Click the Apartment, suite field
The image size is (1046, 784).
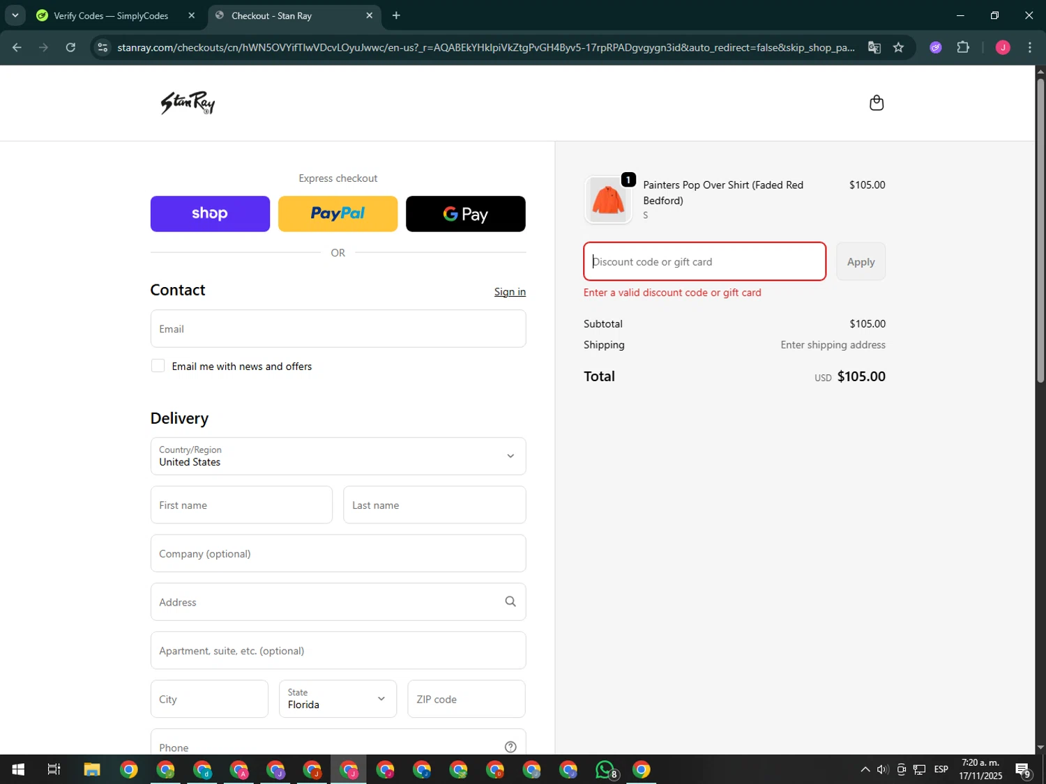pyautogui.click(x=338, y=650)
